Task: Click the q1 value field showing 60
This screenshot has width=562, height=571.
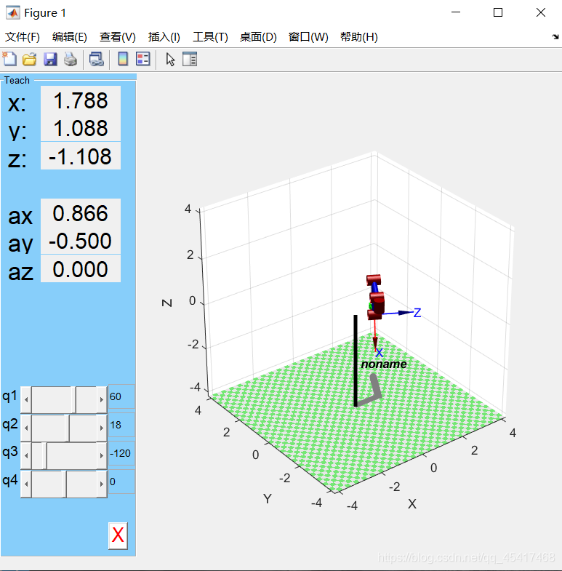Action: pyautogui.click(x=121, y=397)
